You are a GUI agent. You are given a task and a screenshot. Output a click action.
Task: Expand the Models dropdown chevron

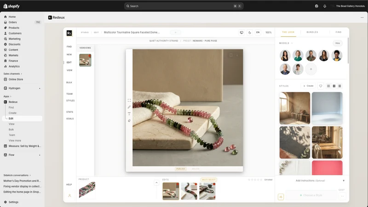tap(292, 43)
